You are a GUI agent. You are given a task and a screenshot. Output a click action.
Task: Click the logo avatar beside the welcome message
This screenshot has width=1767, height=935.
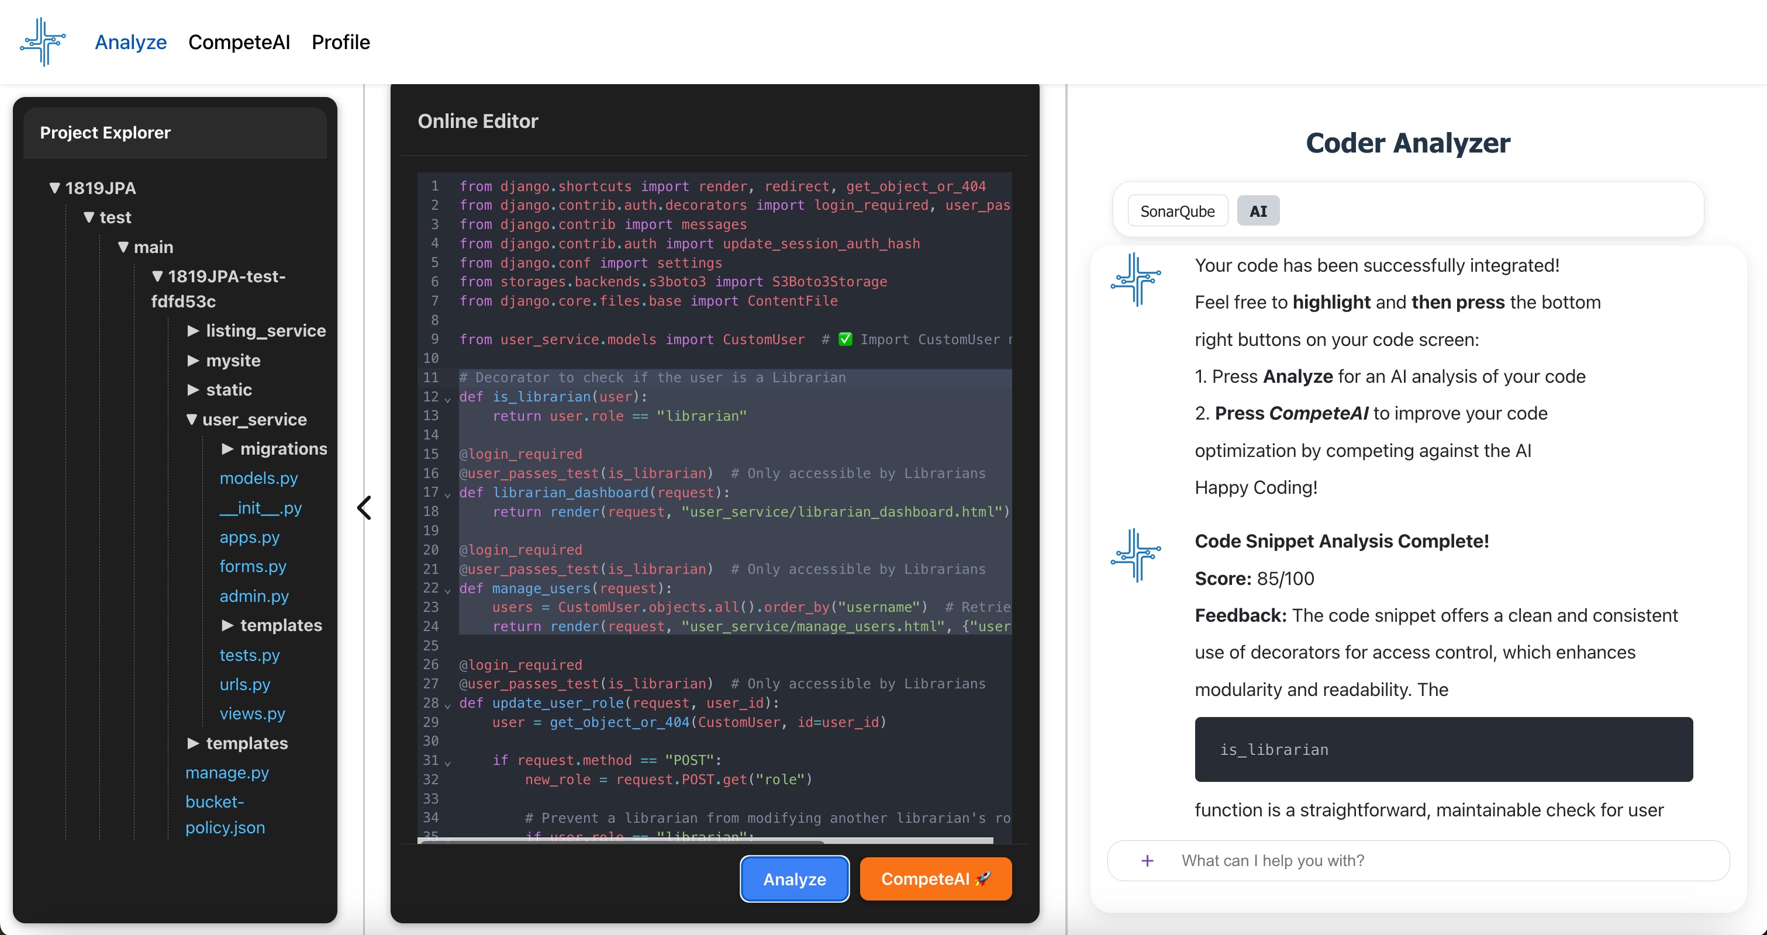(x=1136, y=279)
